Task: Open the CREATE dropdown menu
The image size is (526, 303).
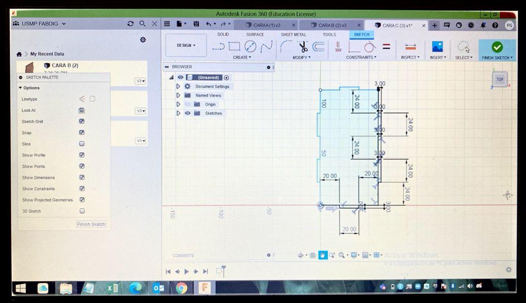Action: (242, 58)
